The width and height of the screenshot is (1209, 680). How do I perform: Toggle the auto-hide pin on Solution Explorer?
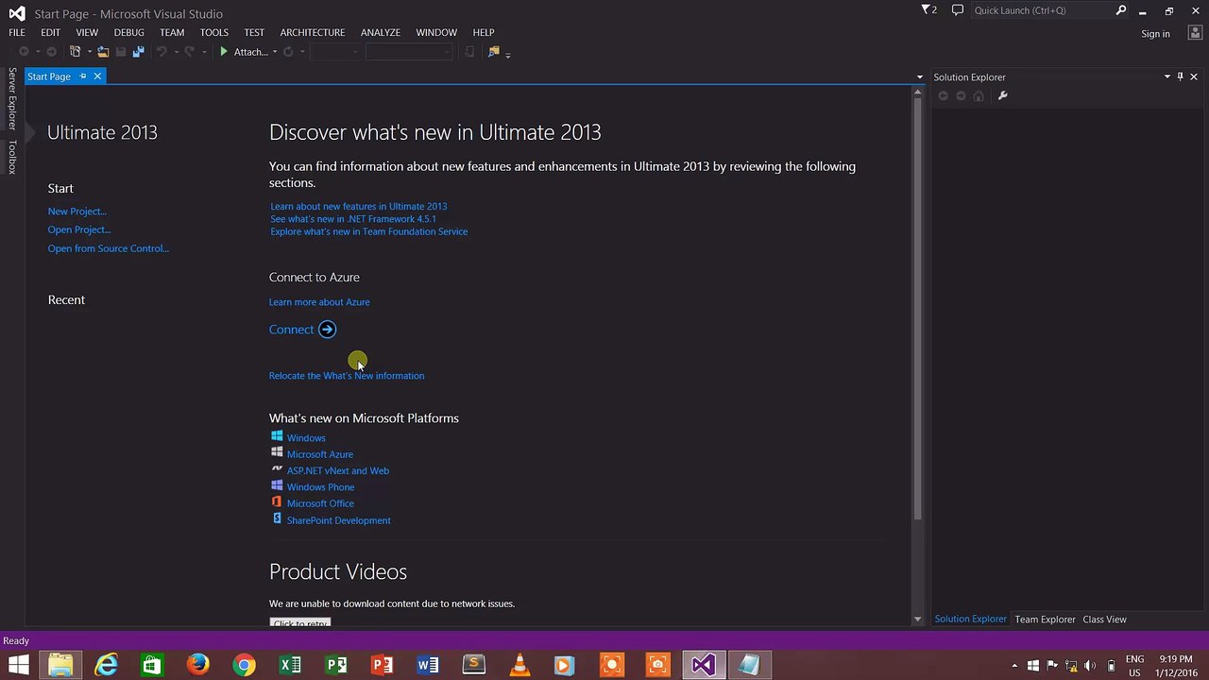pyautogui.click(x=1180, y=76)
